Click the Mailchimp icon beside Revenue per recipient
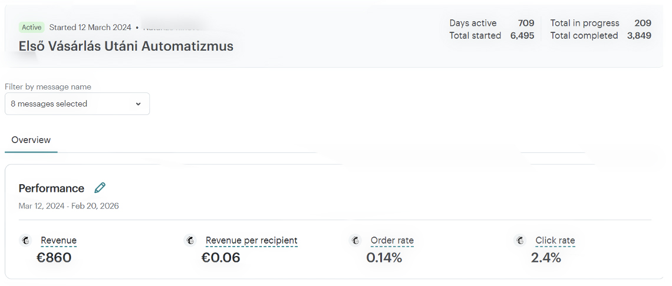 (190, 241)
